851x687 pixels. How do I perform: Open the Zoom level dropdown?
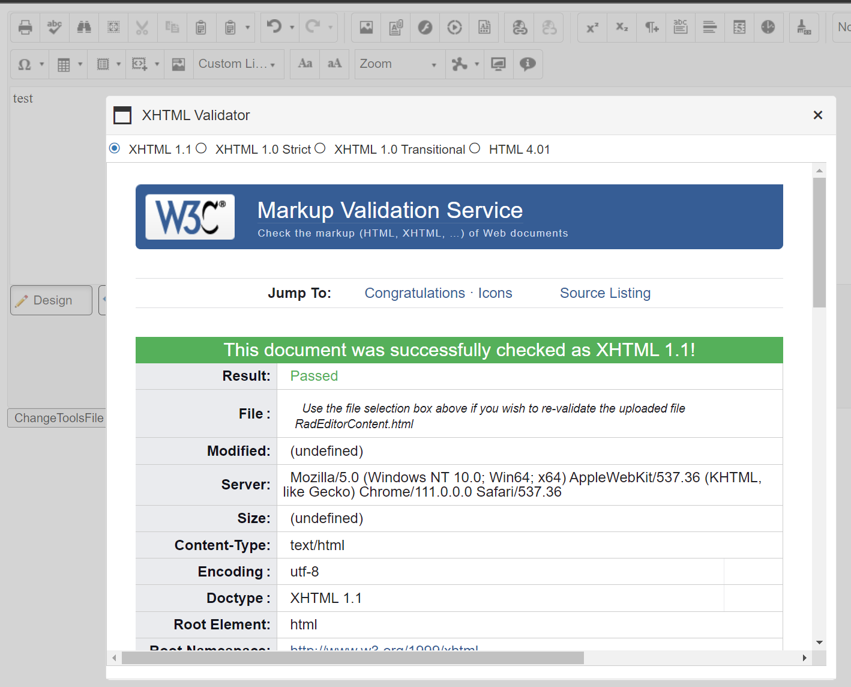pos(399,64)
